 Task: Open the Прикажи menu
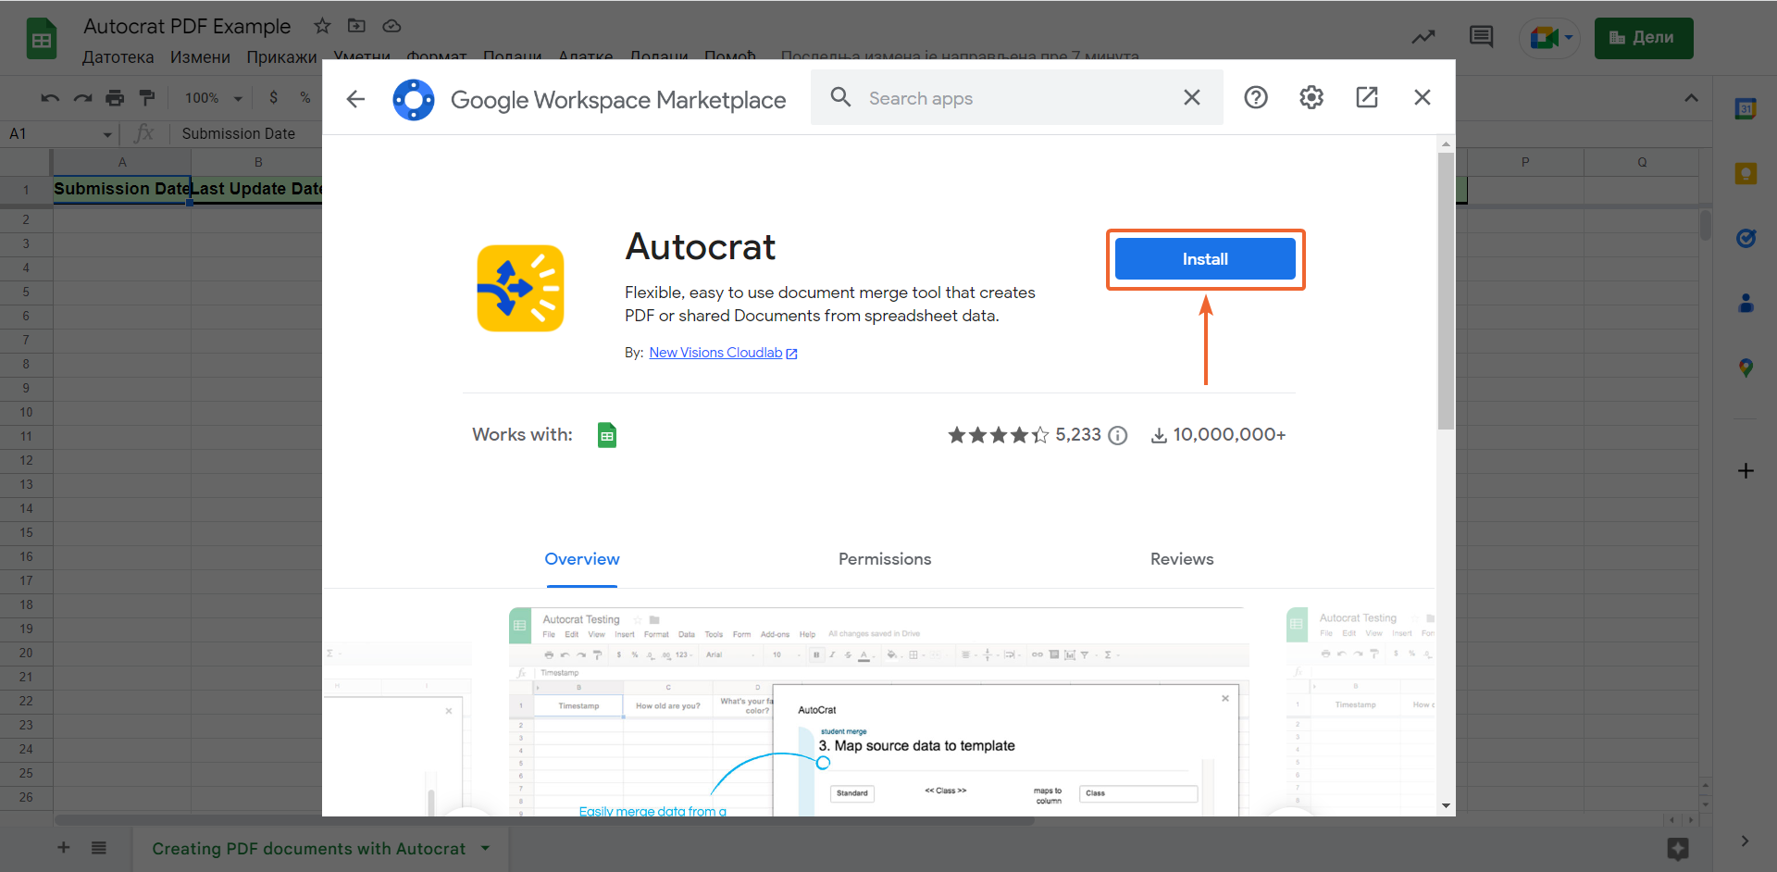click(x=281, y=57)
